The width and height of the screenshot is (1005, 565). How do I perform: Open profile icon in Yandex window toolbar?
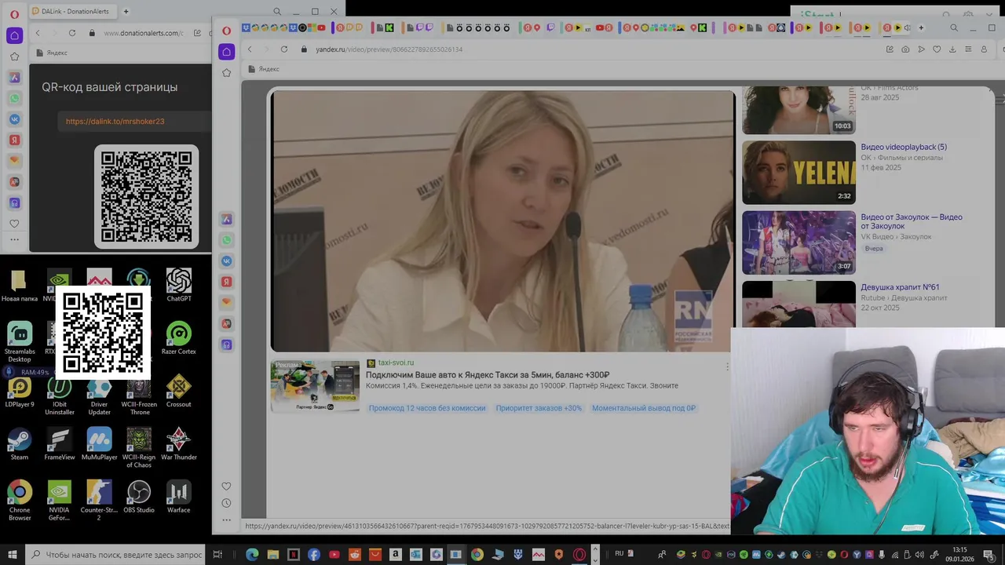984,49
